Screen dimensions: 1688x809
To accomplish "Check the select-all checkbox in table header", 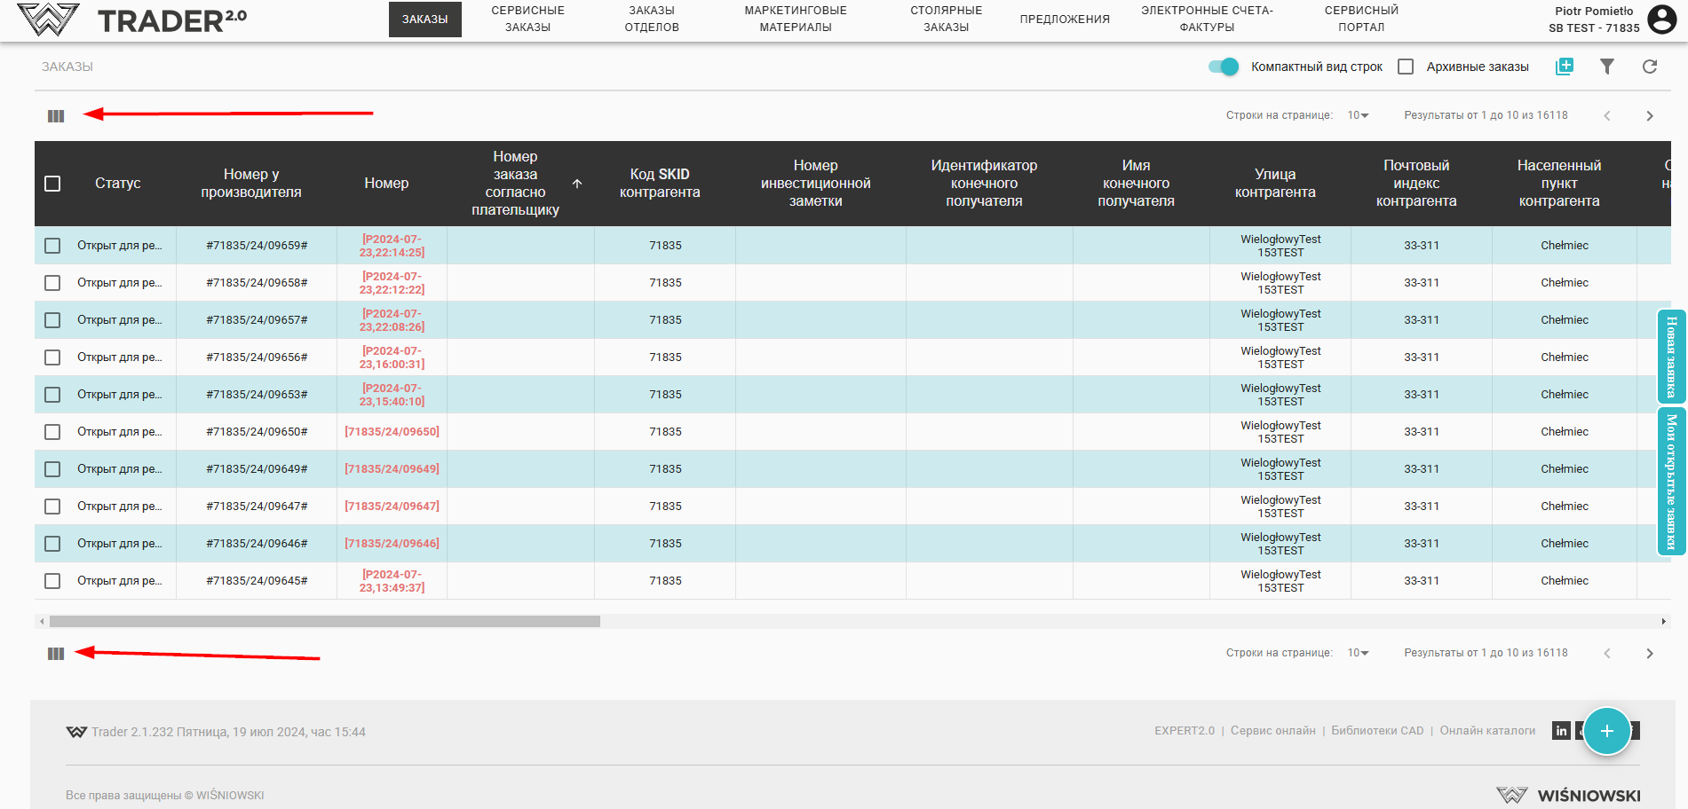I will point(52,184).
